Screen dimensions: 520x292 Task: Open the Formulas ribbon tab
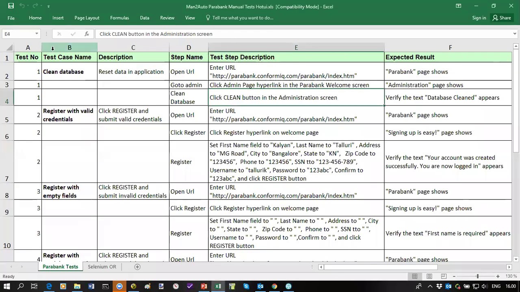coord(119,18)
